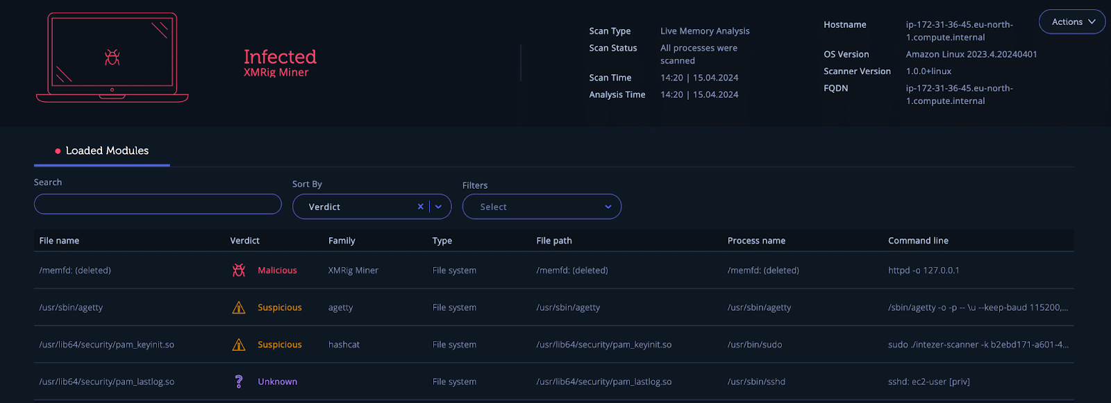The height and width of the screenshot is (403, 1111).
Task: Click the FQDN value text
Action: [960, 94]
